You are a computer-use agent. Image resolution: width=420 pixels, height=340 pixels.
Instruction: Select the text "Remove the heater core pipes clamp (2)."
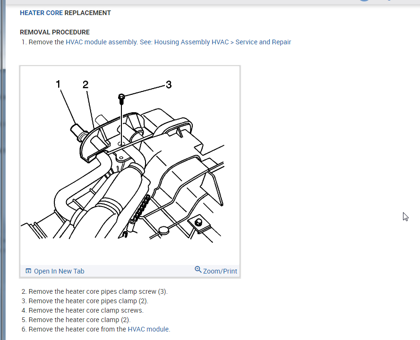coord(88,301)
